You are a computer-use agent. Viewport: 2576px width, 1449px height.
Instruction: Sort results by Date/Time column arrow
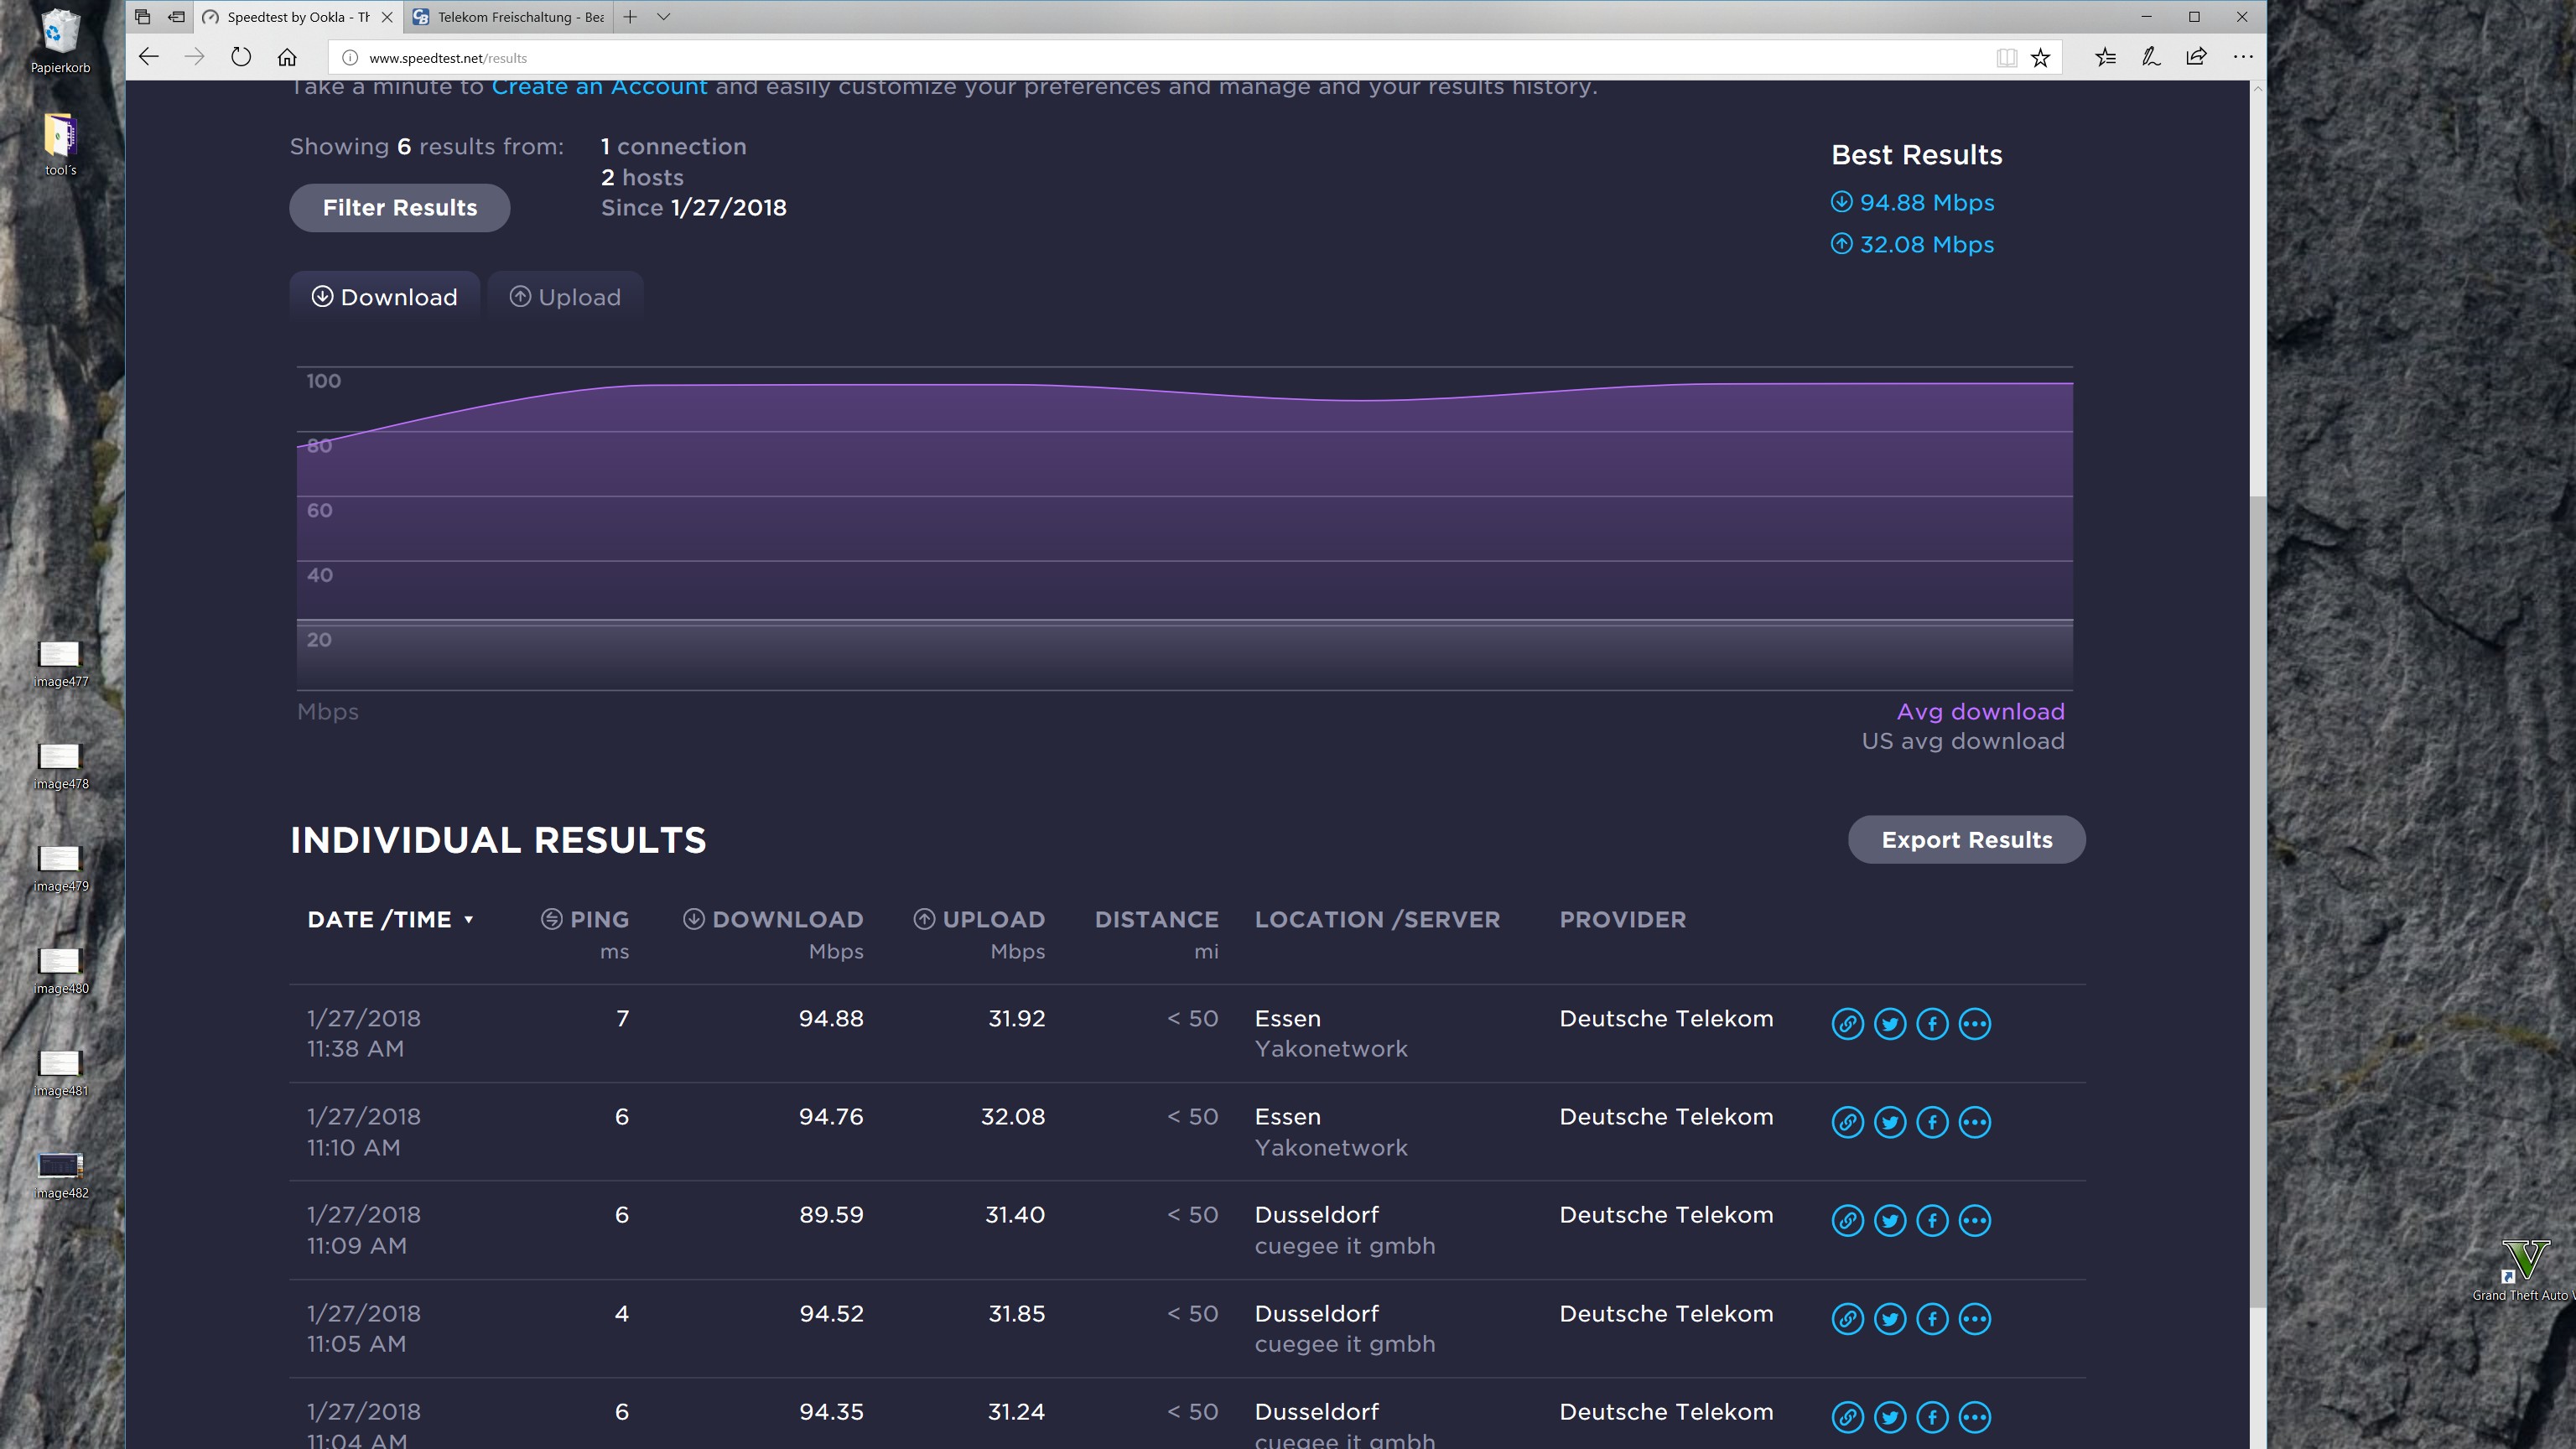tap(468, 920)
